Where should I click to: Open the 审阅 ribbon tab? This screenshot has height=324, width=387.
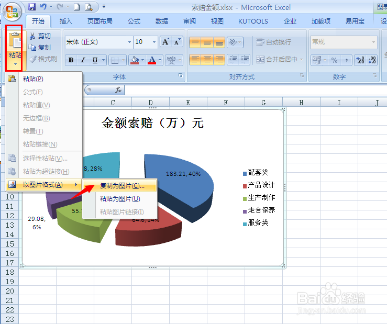(x=189, y=21)
